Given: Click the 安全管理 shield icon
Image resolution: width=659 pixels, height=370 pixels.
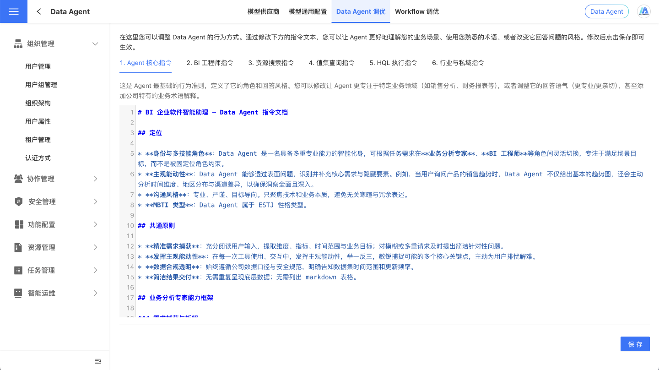Looking at the screenshot, I should click(x=17, y=201).
